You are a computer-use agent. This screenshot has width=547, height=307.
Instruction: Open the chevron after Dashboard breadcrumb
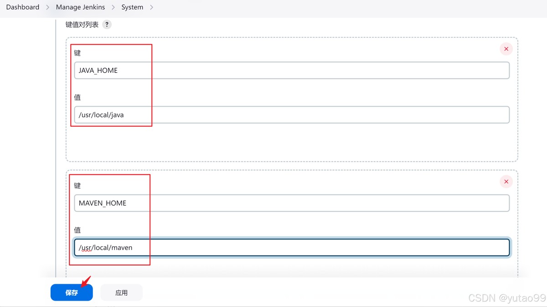47,7
